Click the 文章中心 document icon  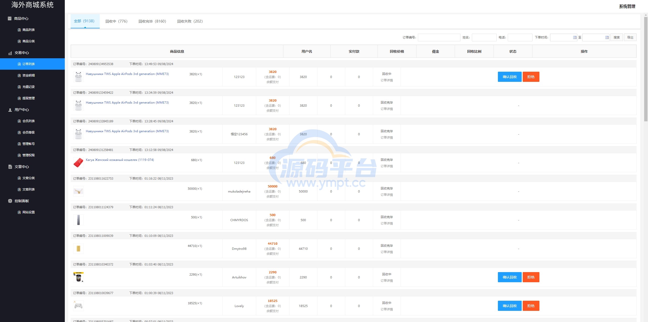[10, 167]
